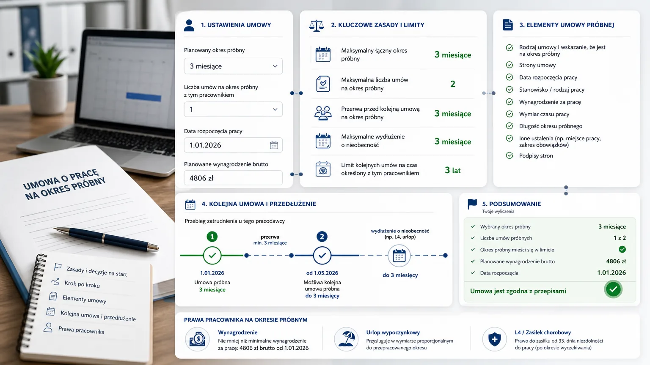Click the green check beside Okres próbny mieści się w limicie
Screen dimensions: 650x365
tap(622, 249)
